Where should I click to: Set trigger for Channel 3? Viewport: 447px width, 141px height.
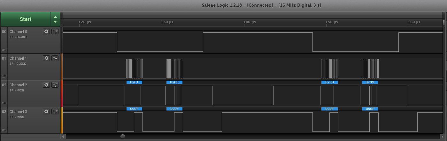(55, 111)
